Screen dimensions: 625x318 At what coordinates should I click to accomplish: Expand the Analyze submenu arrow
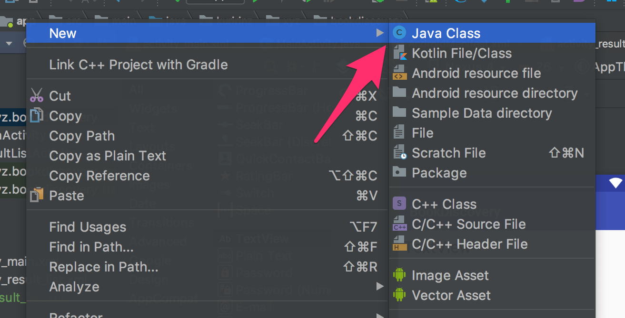point(379,287)
